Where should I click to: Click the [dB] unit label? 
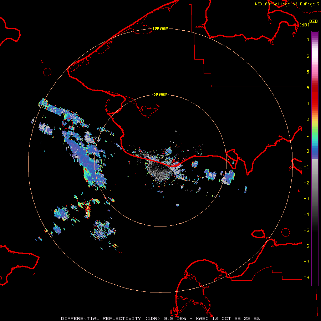pyautogui.click(x=305, y=25)
